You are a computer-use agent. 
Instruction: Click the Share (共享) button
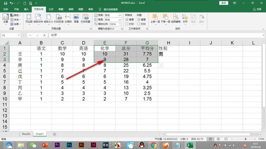tap(257, 9)
